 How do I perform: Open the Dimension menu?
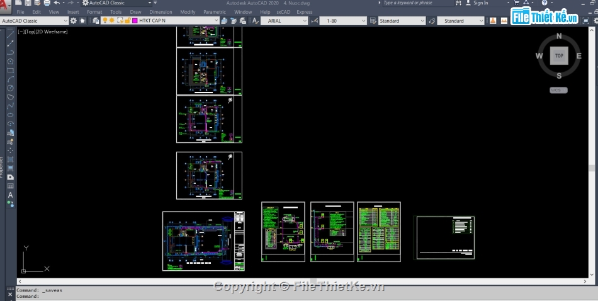pyautogui.click(x=161, y=12)
